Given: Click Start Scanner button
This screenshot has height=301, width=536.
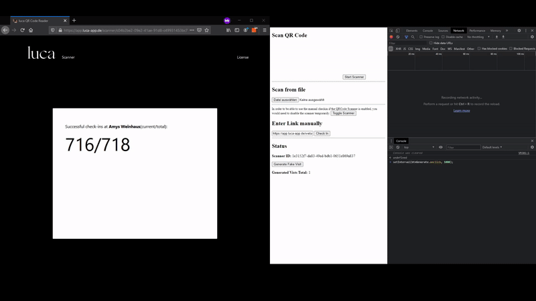Looking at the screenshot, I should point(354,77).
